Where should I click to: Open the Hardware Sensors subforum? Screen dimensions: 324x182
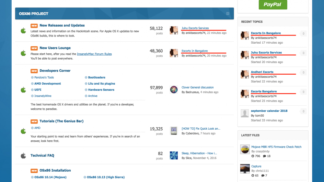coord(101,90)
